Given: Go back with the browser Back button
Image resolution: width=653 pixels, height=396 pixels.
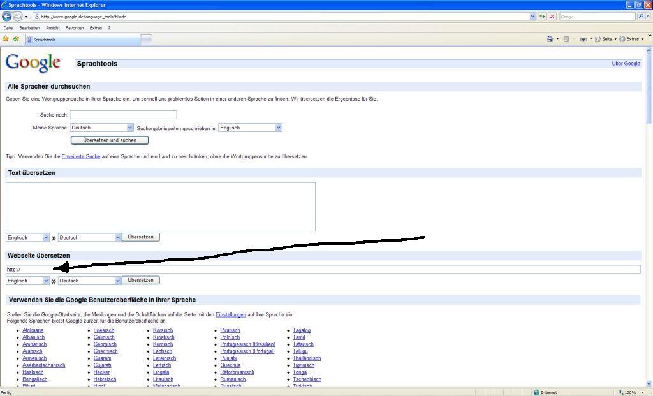Looking at the screenshot, I should [6, 17].
